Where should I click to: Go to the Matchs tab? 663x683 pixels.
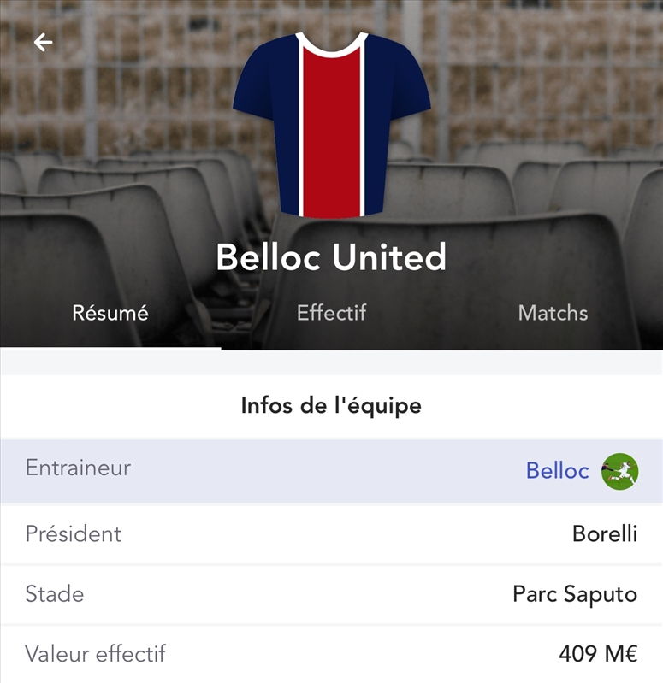[x=553, y=313]
